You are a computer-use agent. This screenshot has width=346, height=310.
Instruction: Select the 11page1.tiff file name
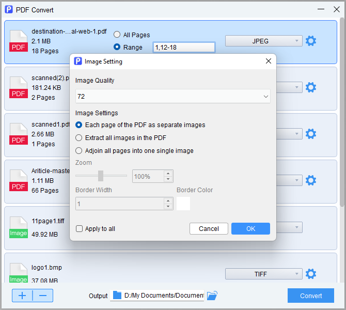pos(48,221)
